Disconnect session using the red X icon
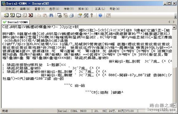This screenshot has width=178, height=114. 31,15
